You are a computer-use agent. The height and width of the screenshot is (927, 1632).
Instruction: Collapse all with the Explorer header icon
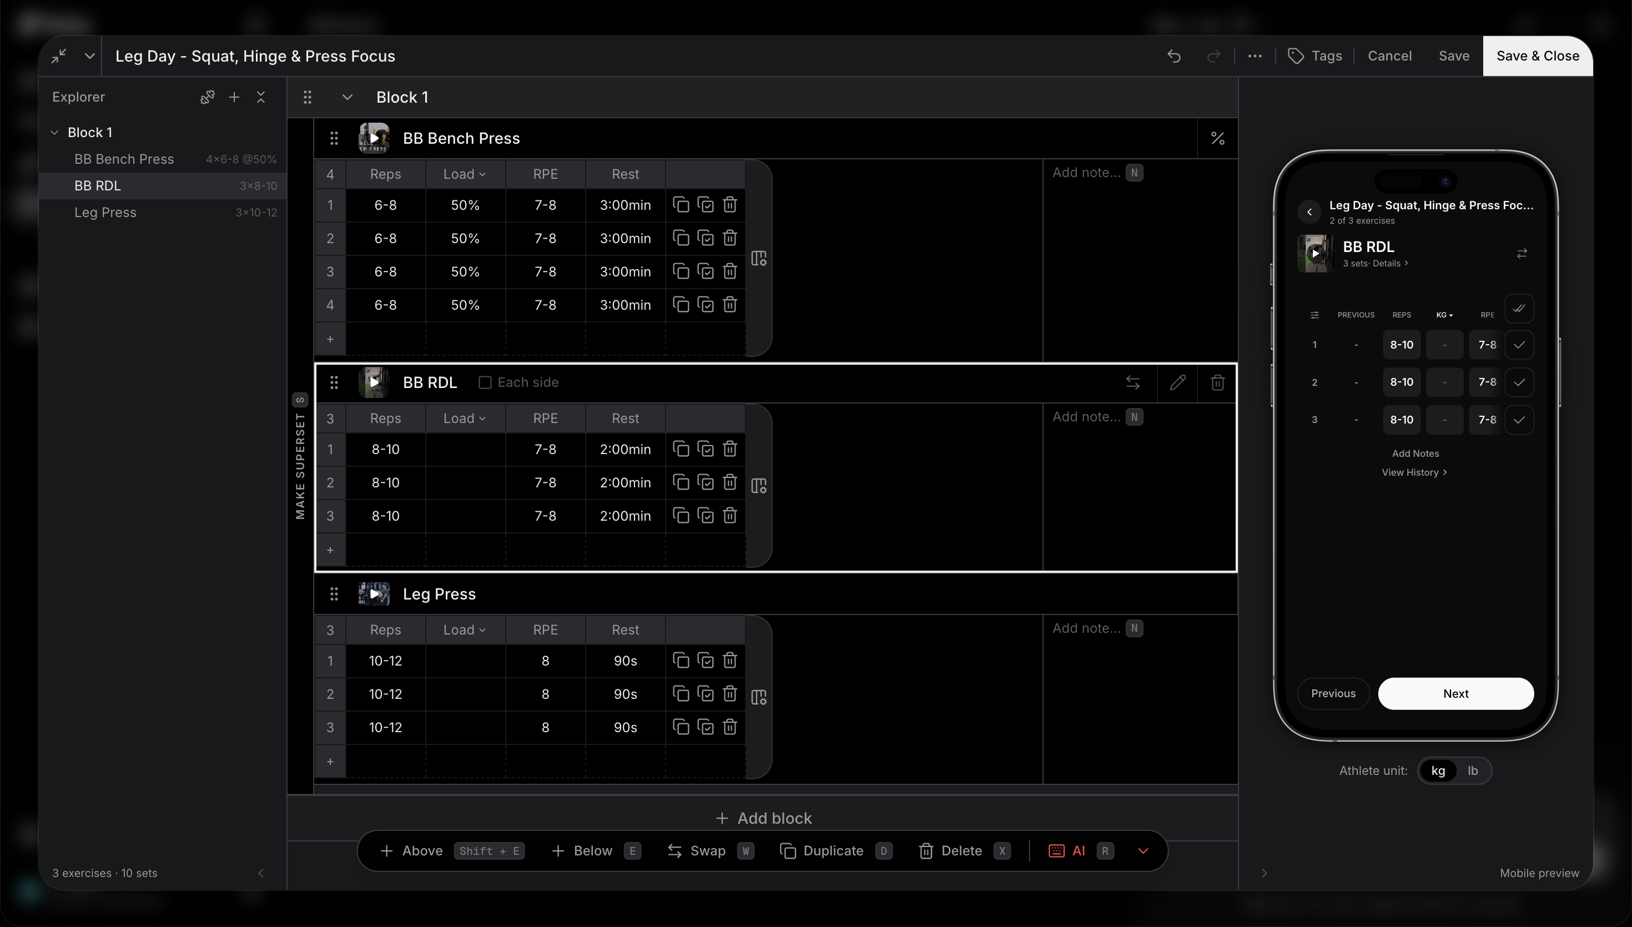pyautogui.click(x=261, y=97)
